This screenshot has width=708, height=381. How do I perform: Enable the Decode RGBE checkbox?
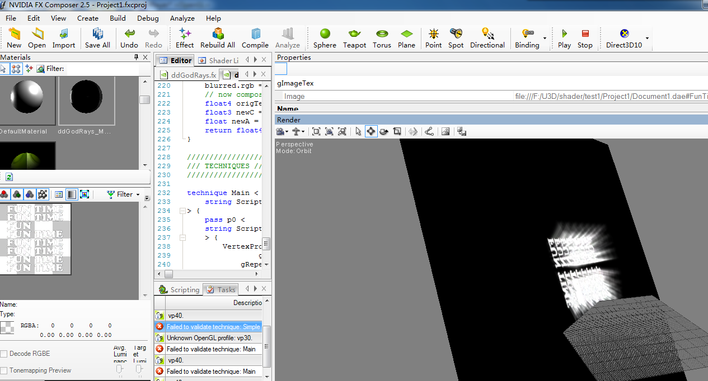[4, 354]
